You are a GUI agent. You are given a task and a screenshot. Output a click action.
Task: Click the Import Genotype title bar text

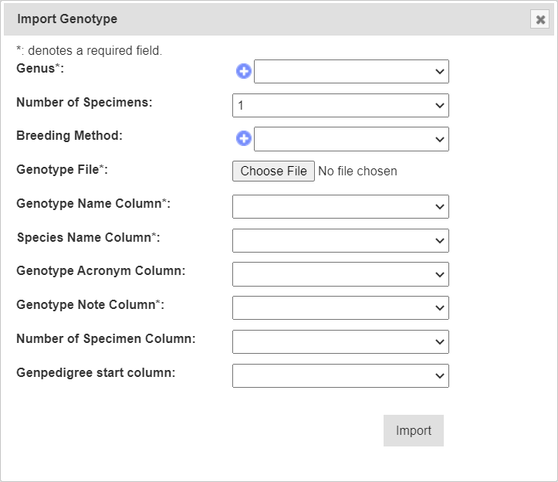point(67,19)
